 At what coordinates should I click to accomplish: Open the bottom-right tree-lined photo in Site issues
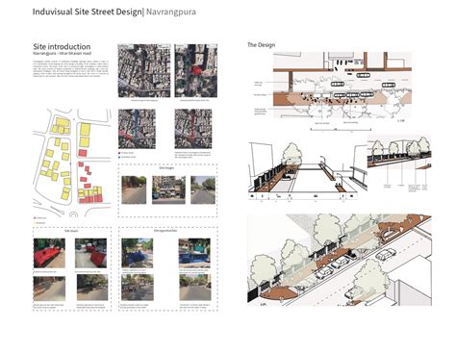pyautogui.click(x=92, y=288)
